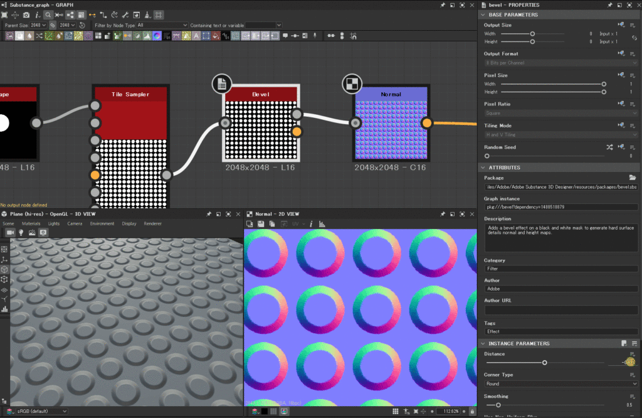The height and width of the screenshot is (418, 642).
Task: Toggle tiling grid icon in 2D View footer
Action: (395, 412)
